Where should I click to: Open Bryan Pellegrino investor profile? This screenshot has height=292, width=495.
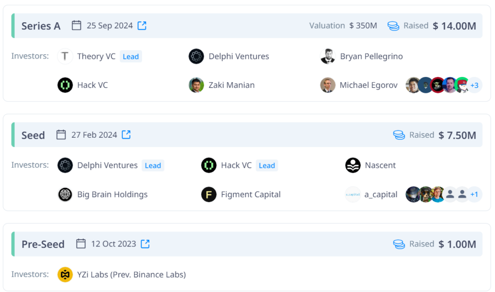(371, 56)
